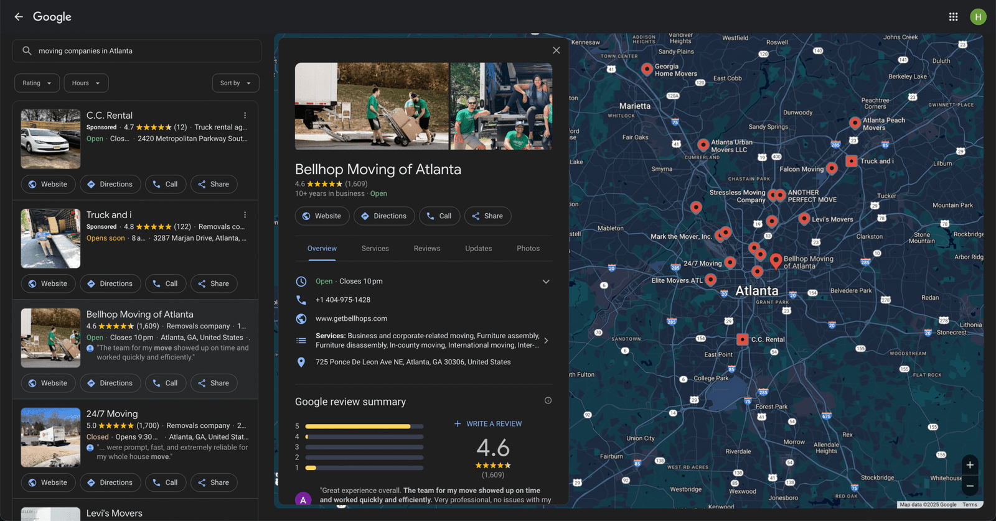
Task: Close the Bellhop Moving details panel
Action: pos(557,50)
